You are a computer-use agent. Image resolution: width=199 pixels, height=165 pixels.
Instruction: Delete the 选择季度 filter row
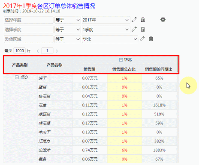click(x=143, y=29)
